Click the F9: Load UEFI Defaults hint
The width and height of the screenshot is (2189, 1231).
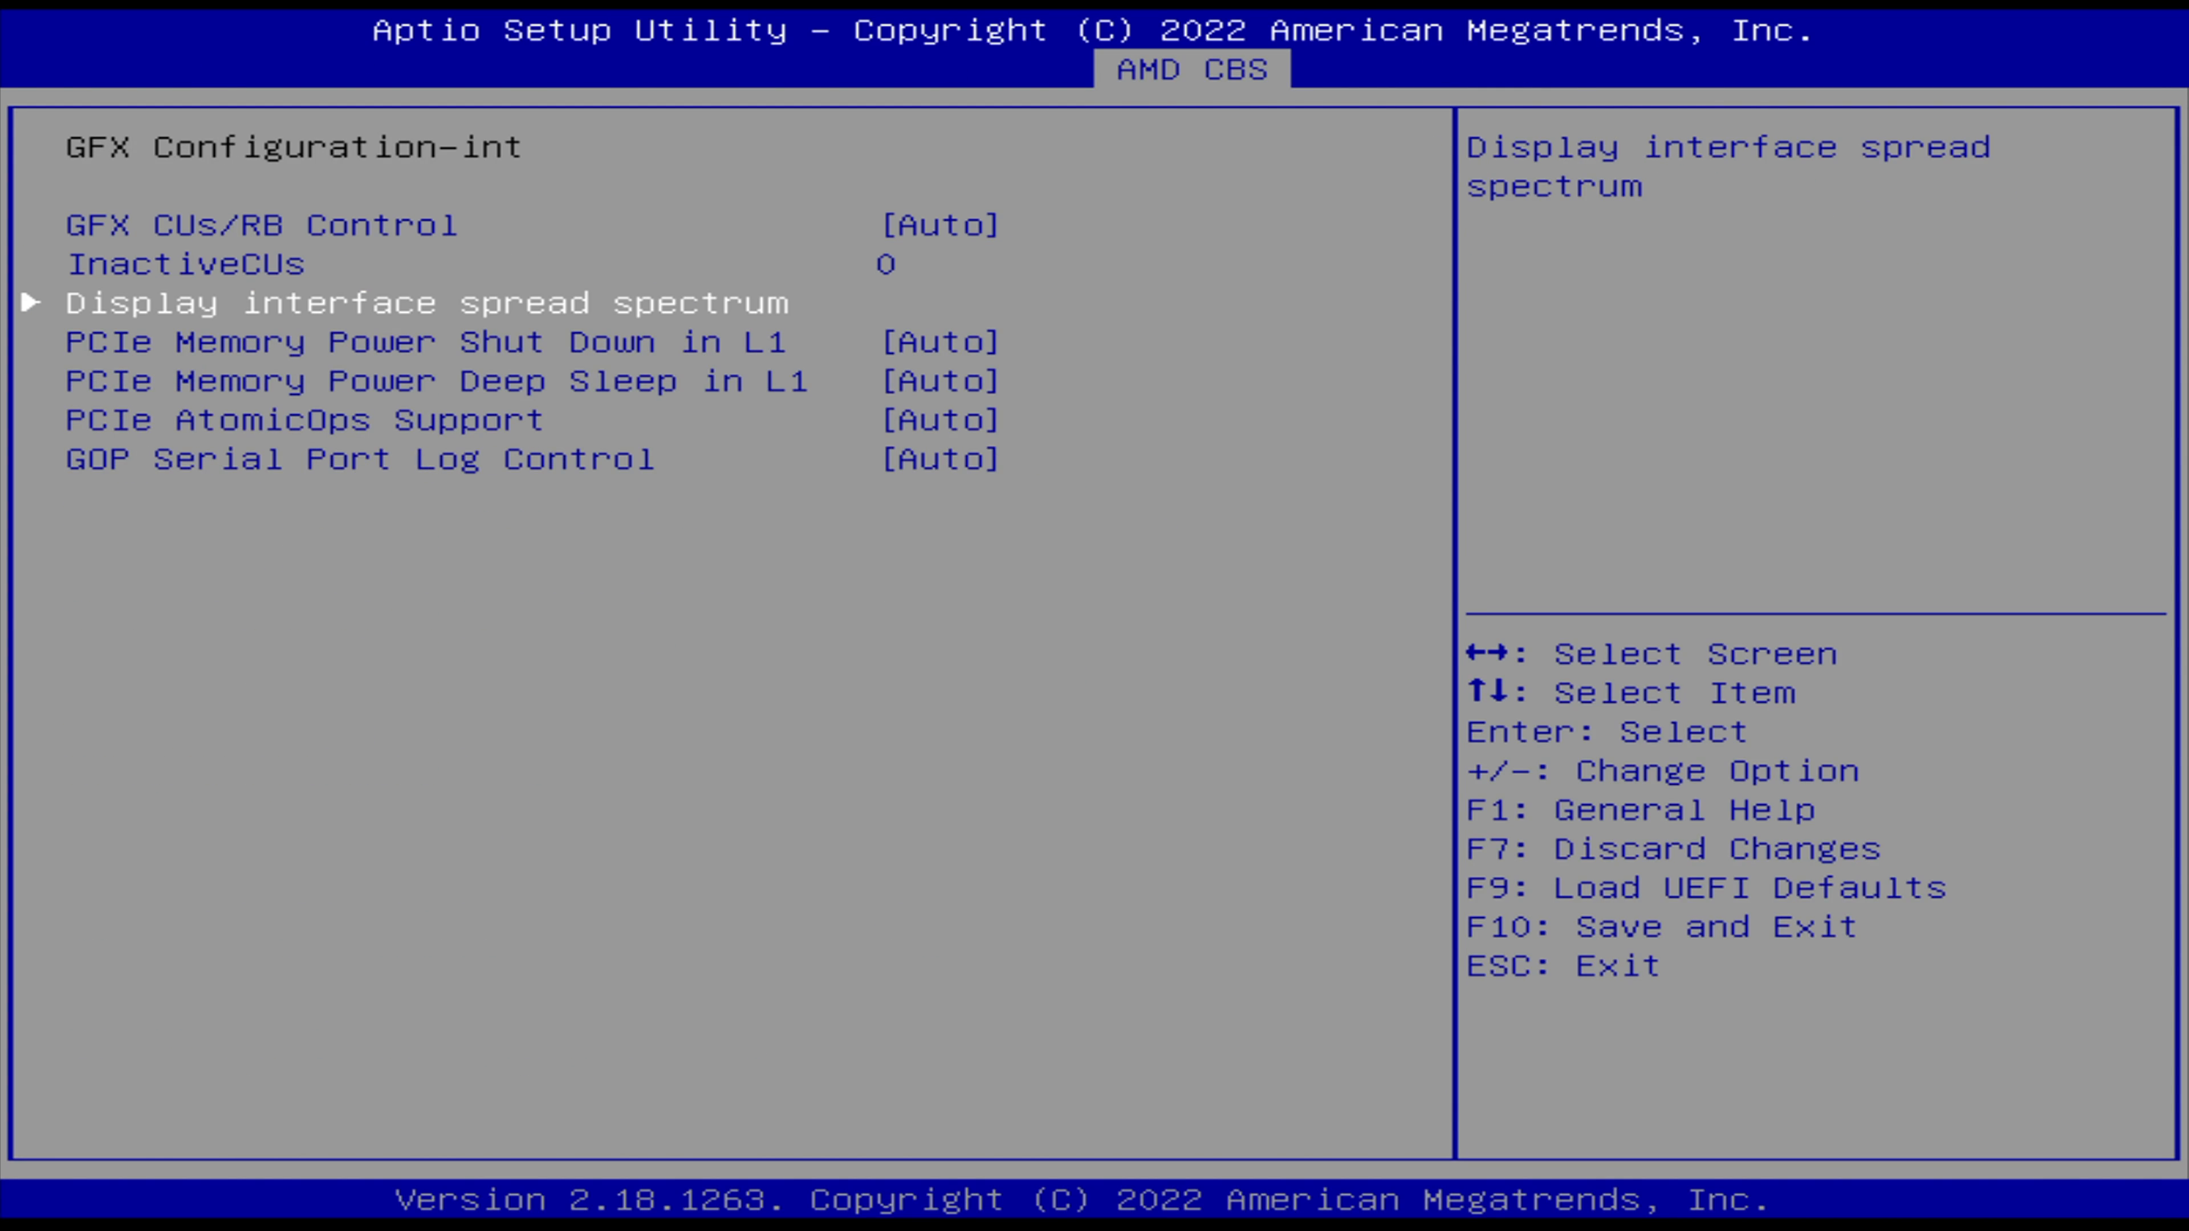pos(1706,888)
